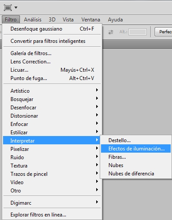Choose Efectos de iluminación...
Screen dimensions: 172x220
click(136, 149)
